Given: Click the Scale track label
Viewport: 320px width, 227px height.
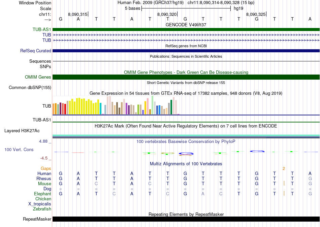Looking at the screenshot, I should (45, 8).
